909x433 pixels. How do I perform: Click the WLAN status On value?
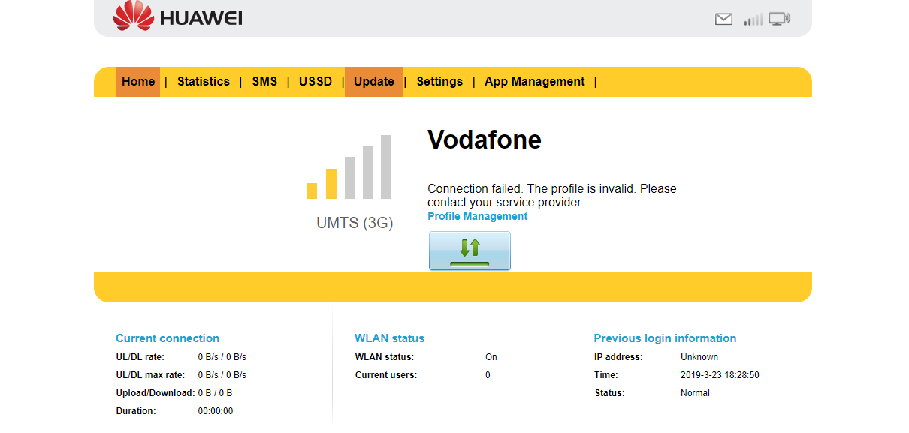[491, 357]
